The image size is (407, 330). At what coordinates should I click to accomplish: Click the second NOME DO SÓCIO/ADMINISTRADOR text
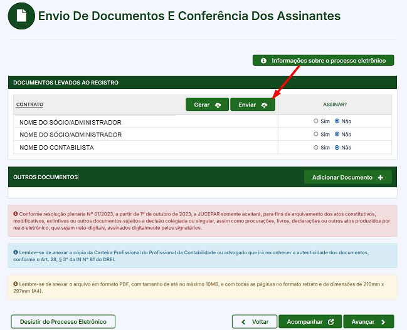tap(71, 135)
